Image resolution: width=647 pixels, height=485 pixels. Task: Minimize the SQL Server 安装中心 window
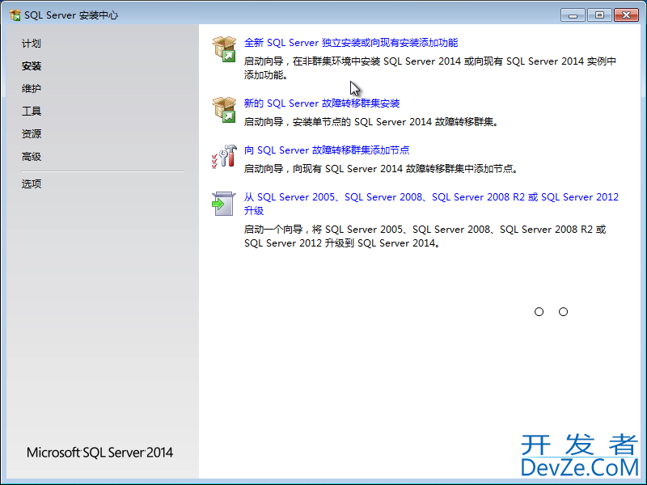tap(573, 15)
